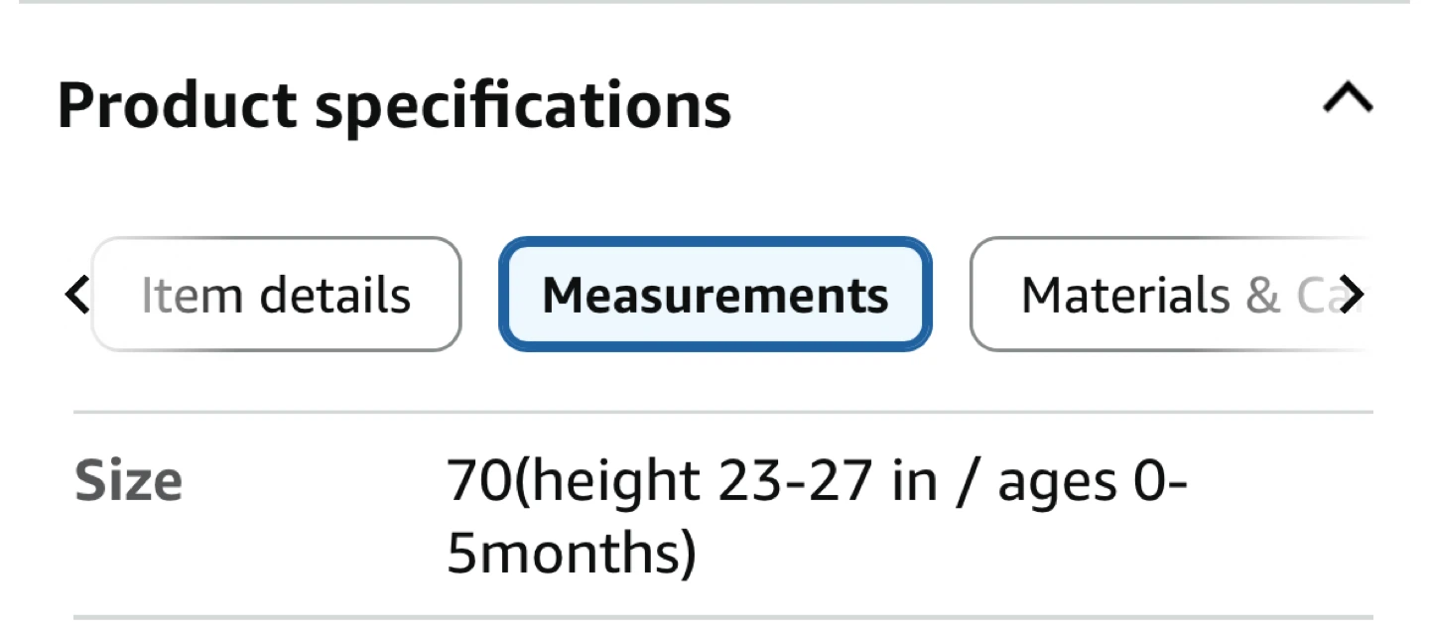
Task: View Item details pill button
Action: [x=276, y=295]
